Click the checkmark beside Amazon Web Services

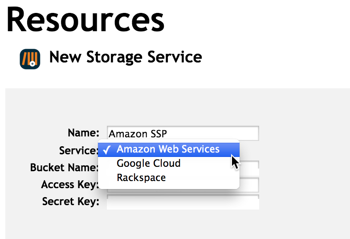coord(107,149)
